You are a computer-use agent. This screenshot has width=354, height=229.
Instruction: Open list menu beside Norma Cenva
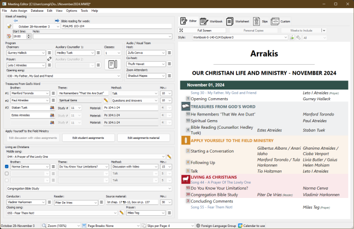coord(53,167)
